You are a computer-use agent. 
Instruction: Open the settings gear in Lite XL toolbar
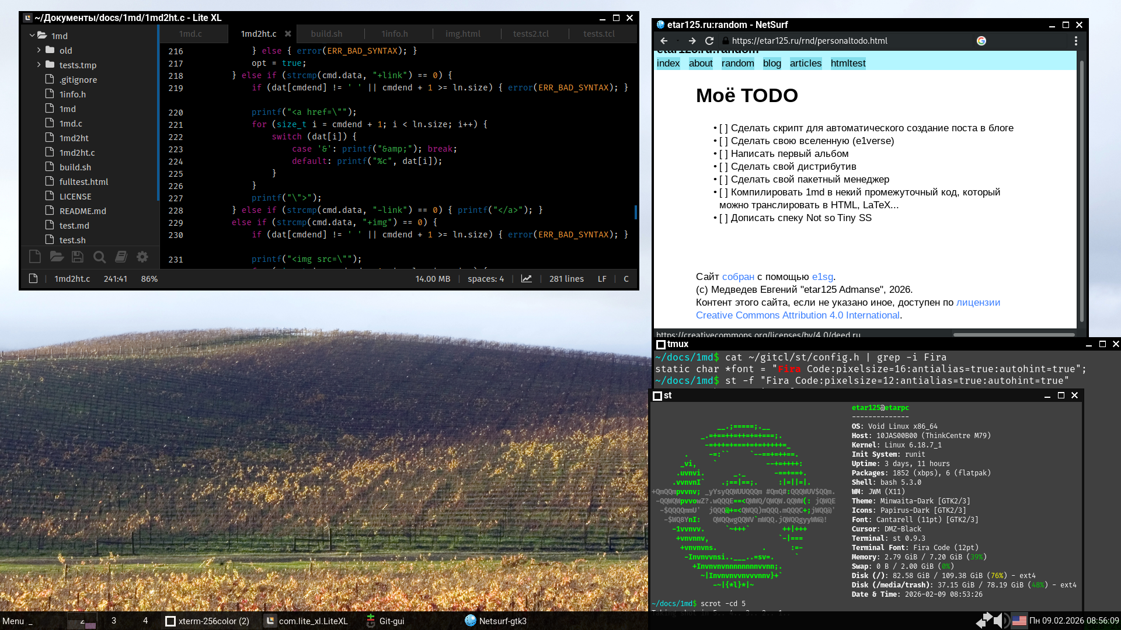pos(142,257)
